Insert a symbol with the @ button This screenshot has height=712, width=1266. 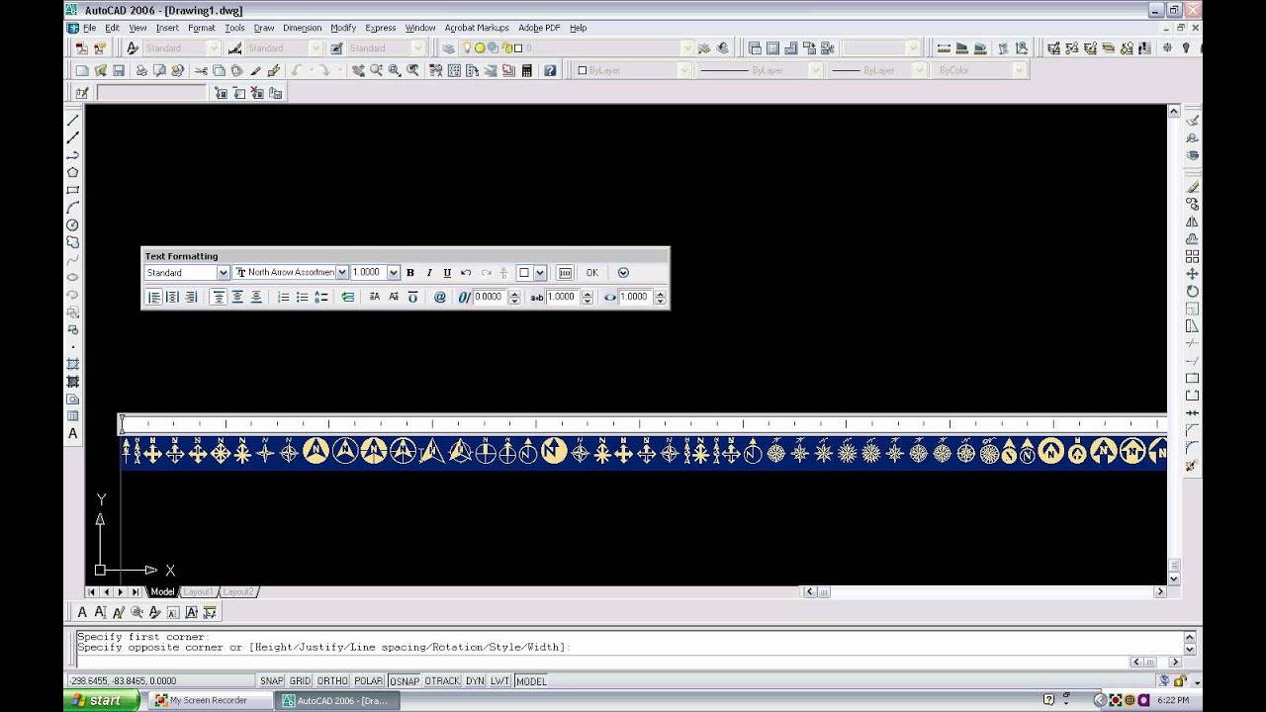[440, 297]
